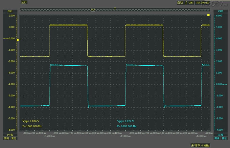The image size is (230, 148).
Task: Click the yellow trigger level arrow
Action: coord(209,16)
